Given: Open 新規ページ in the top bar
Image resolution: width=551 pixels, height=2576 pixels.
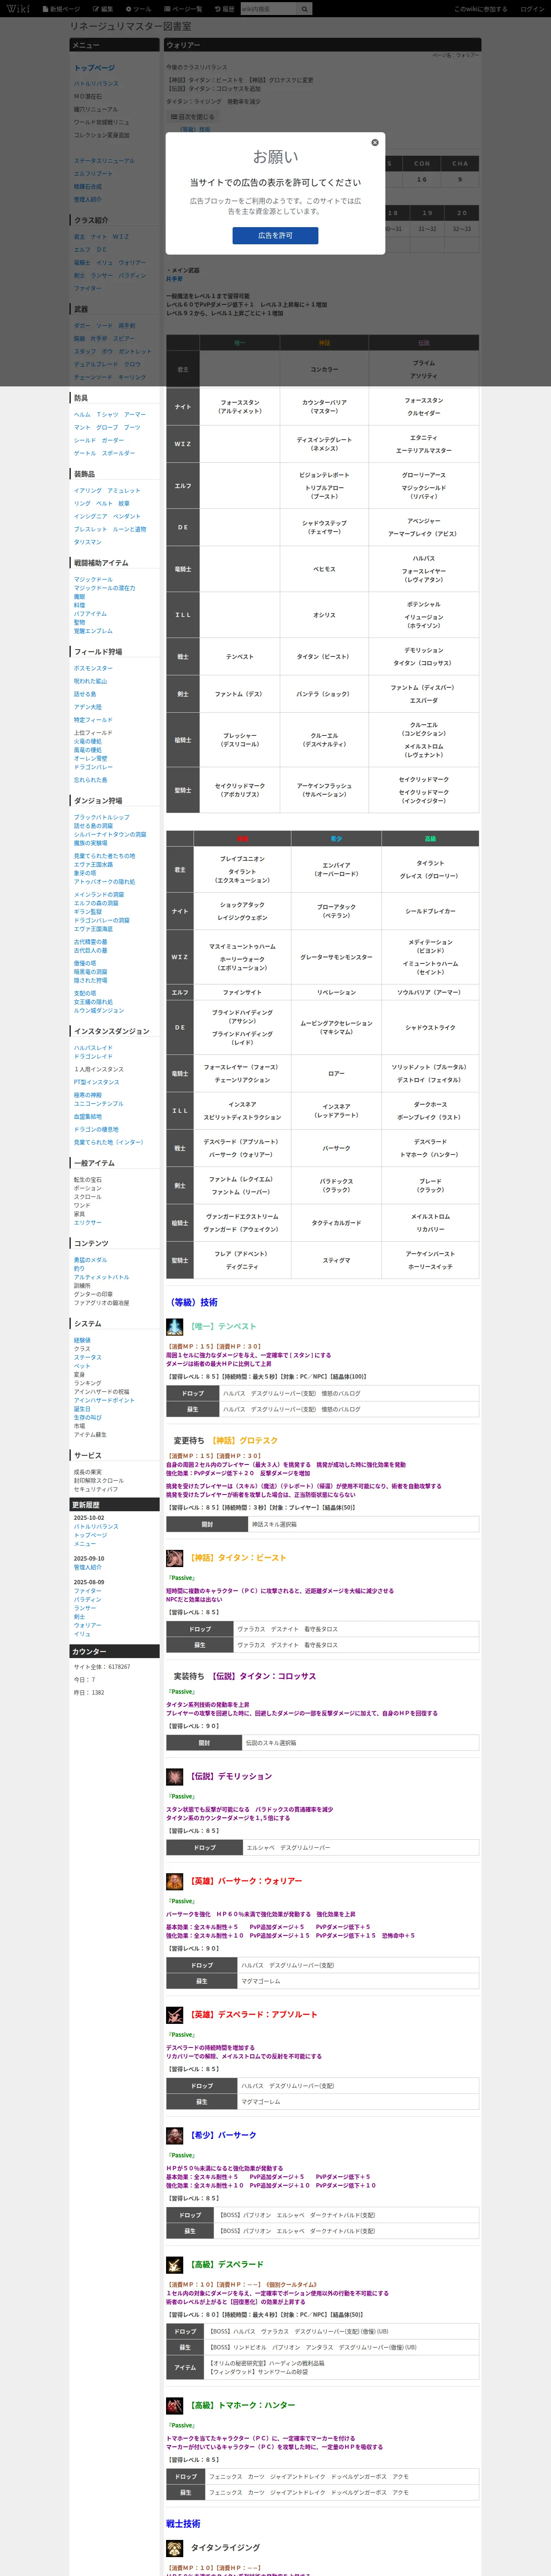Looking at the screenshot, I should point(62,9).
